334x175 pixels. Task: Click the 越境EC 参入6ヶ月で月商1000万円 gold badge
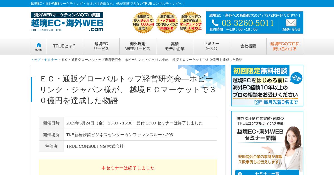143,22
